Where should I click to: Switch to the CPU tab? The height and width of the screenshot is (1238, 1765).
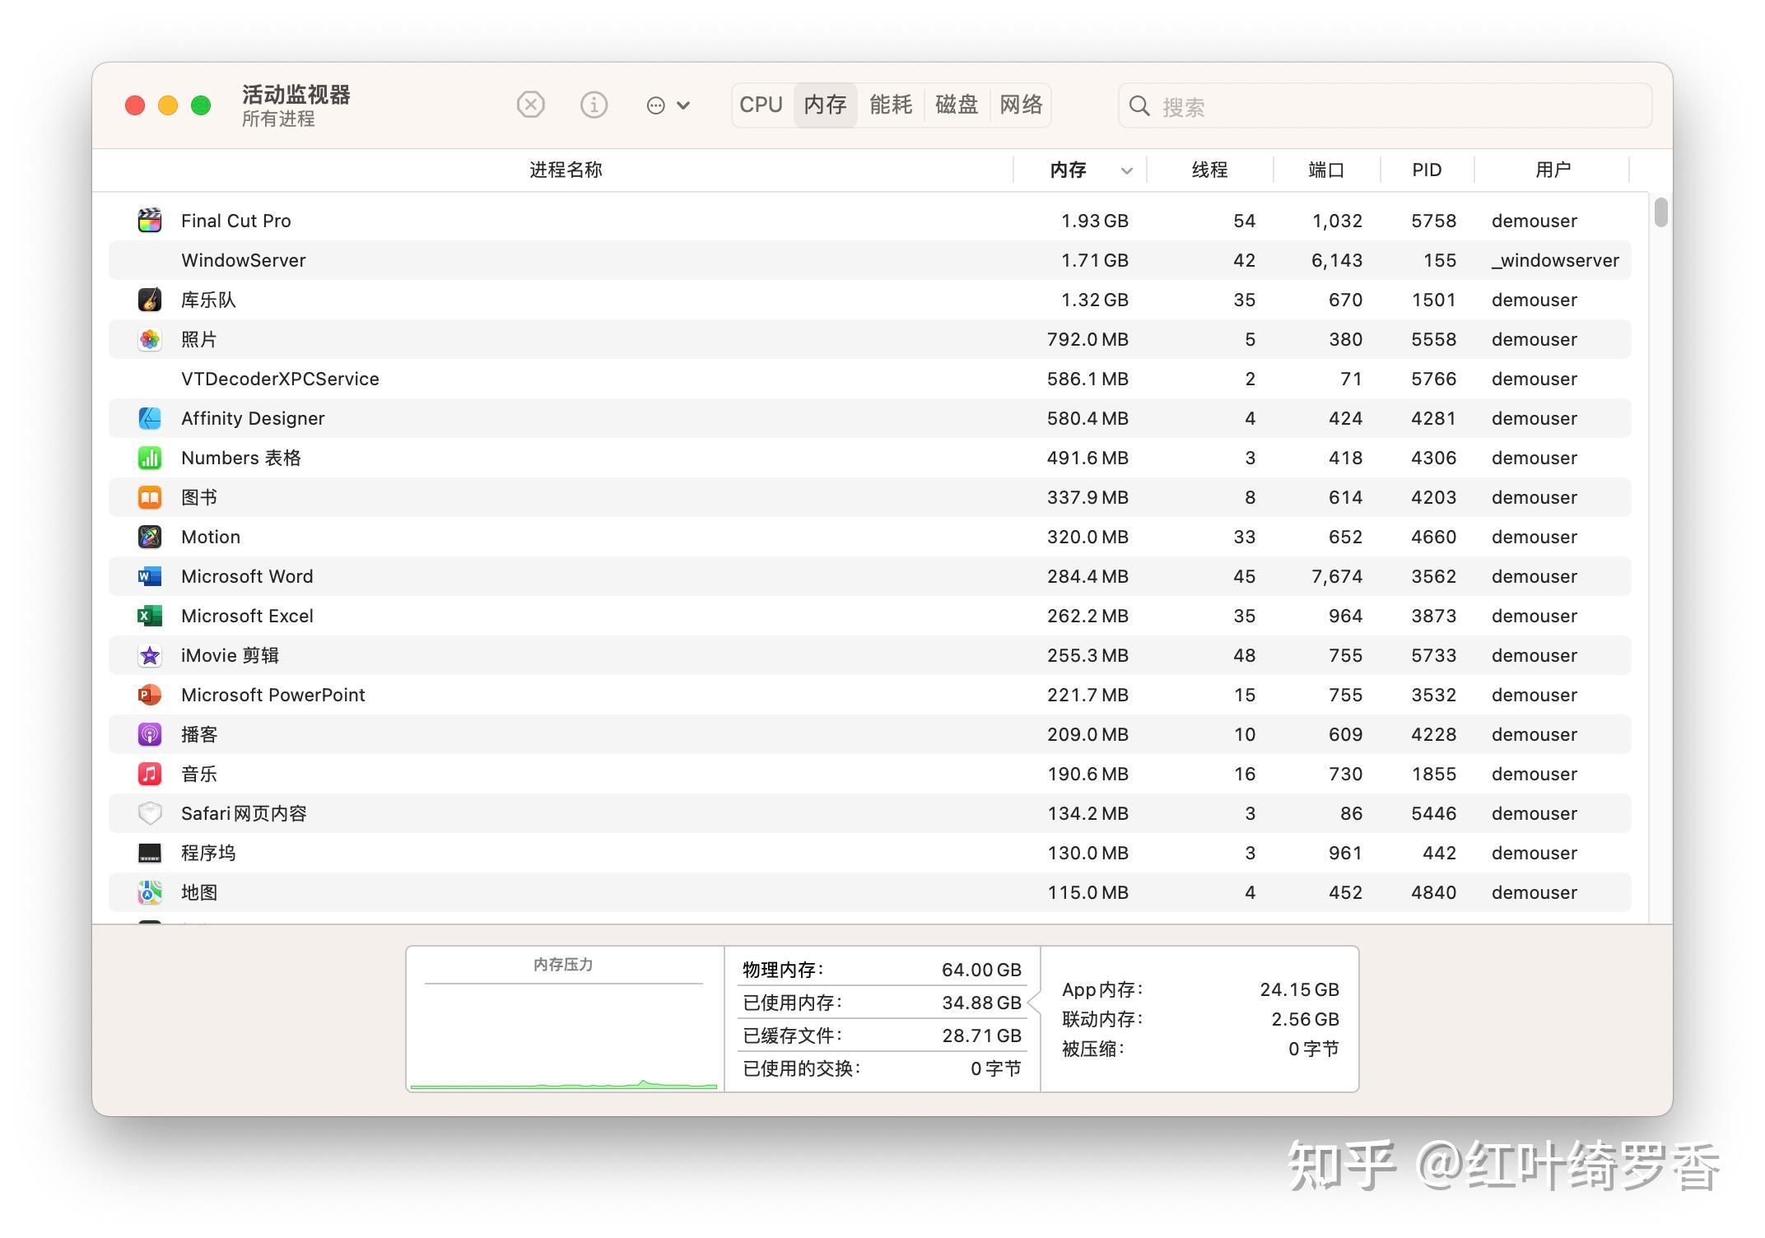pos(760,105)
